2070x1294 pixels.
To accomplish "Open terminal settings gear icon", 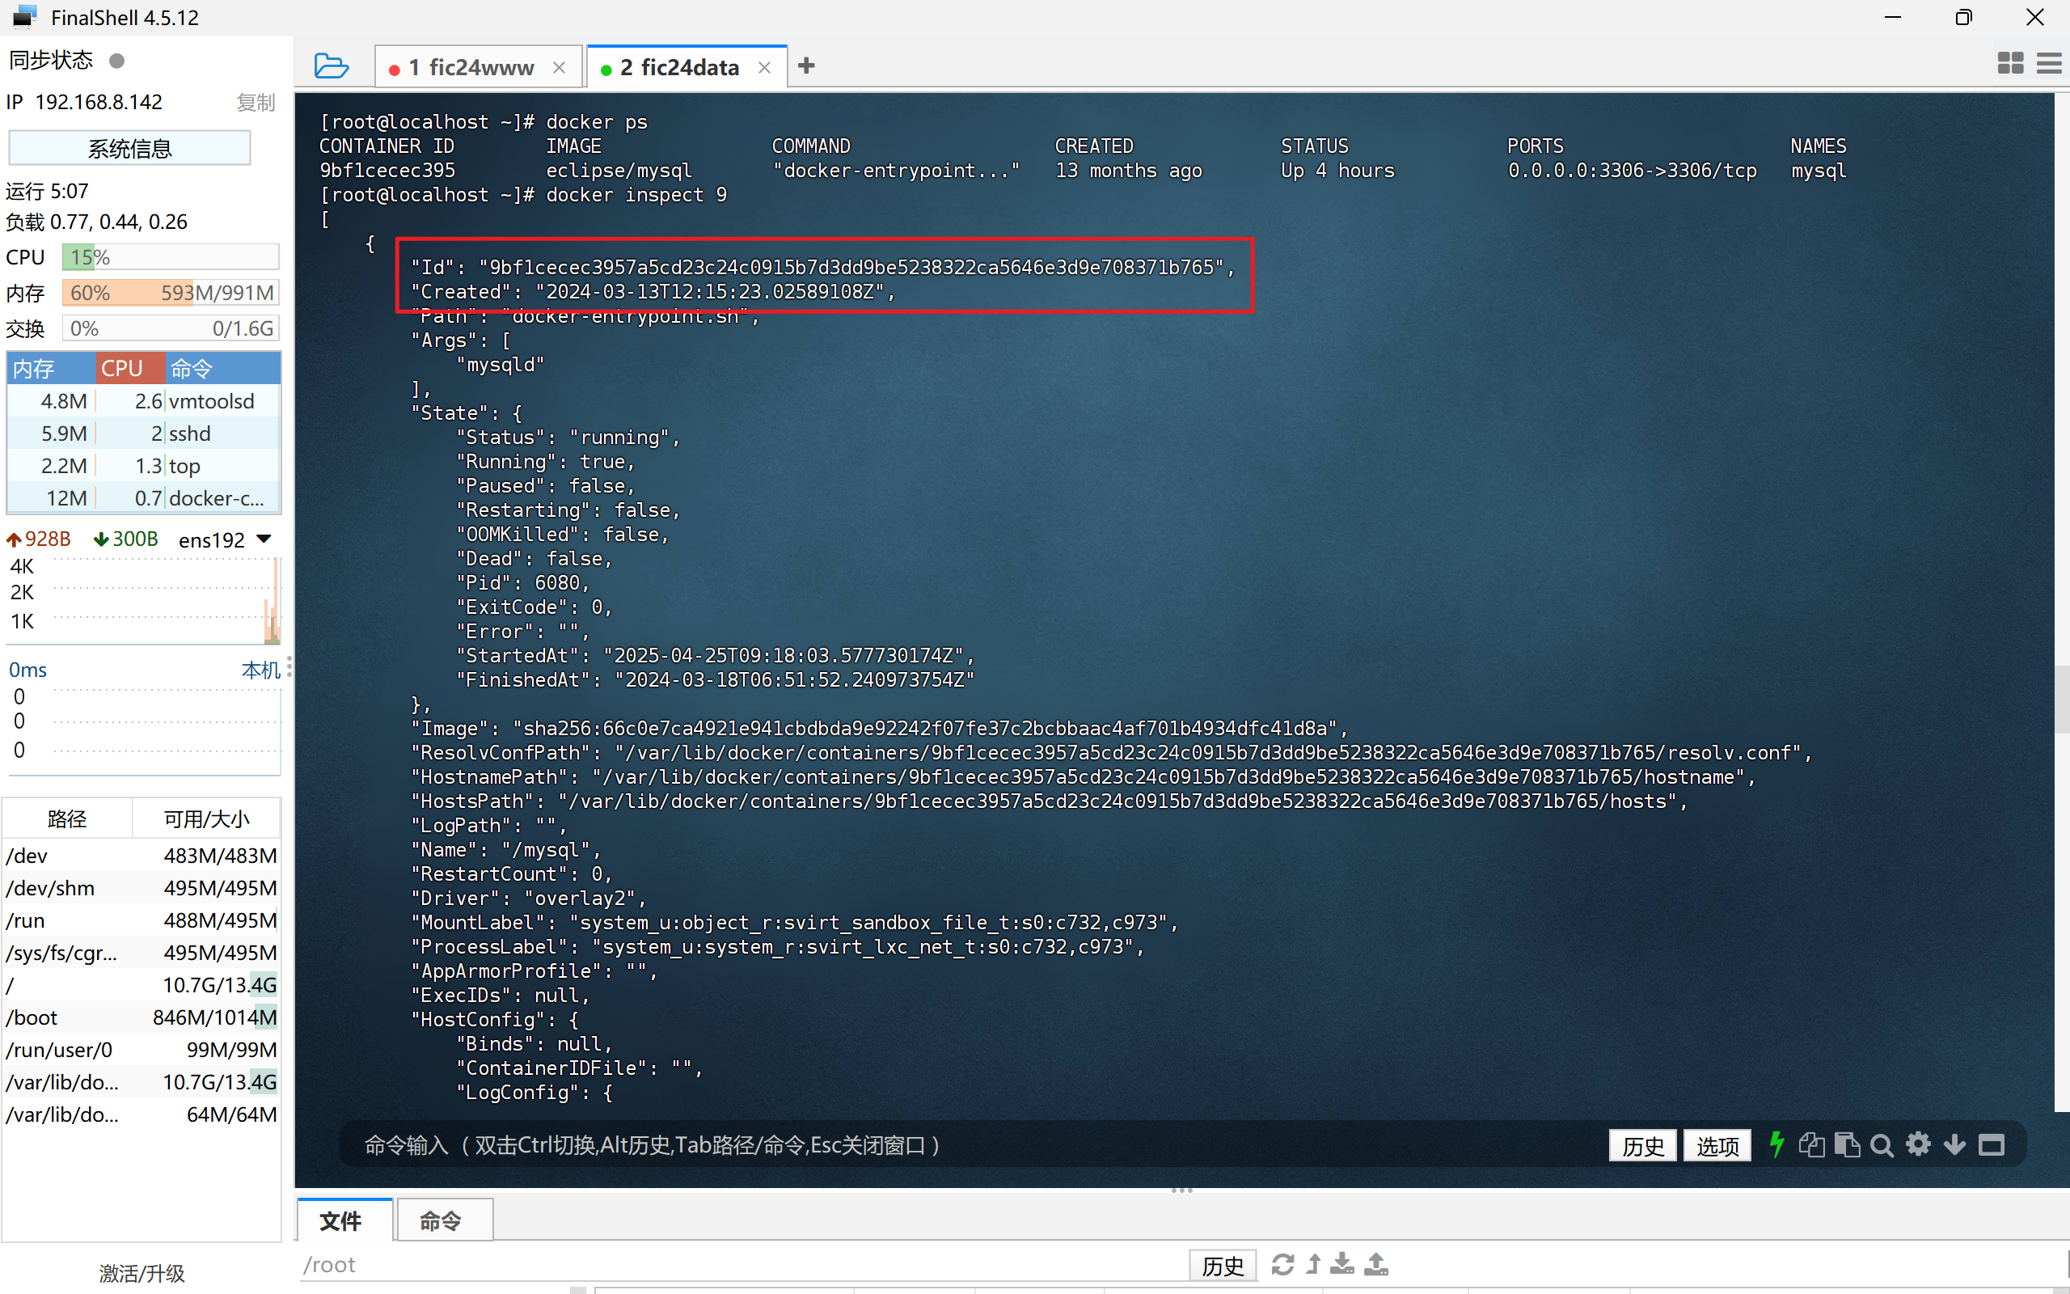I will [x=1919, y=1144].
